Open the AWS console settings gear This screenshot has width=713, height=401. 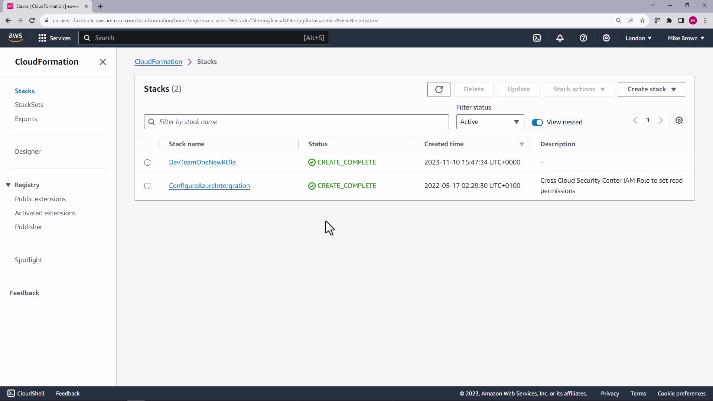[x=606, y=38]
